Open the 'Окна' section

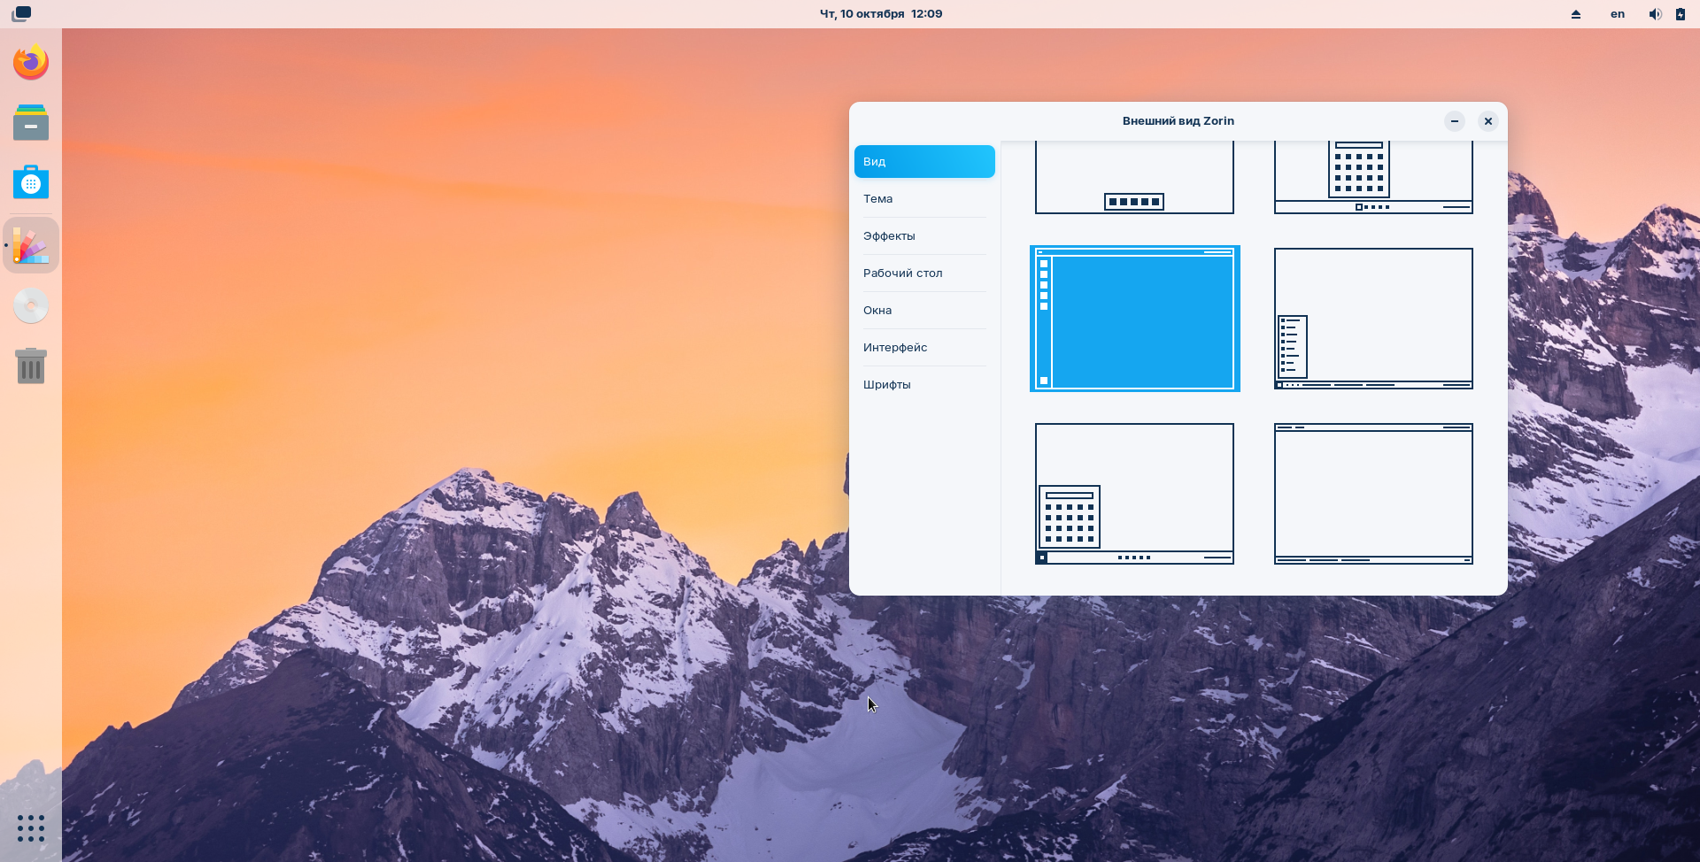(x=924, y=310)
